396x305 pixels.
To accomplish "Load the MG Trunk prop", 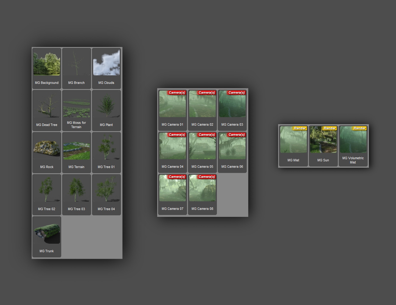I will pyautogui.click(x=47, y=237).
